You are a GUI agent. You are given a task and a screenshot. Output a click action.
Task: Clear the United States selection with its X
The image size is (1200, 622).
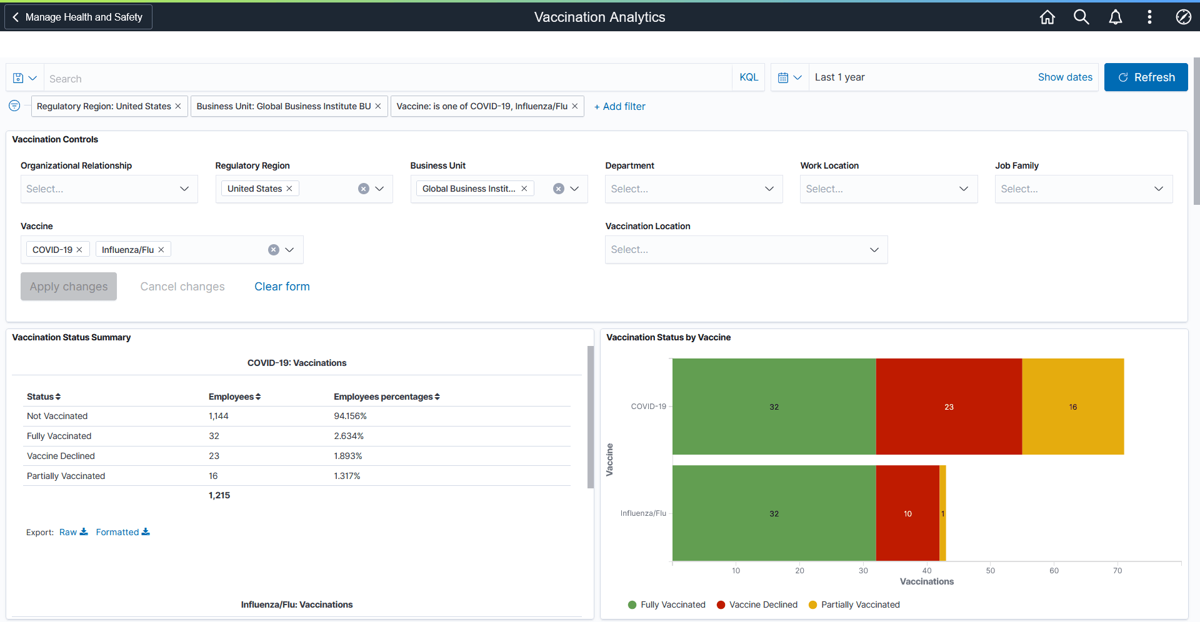point(289,188)
